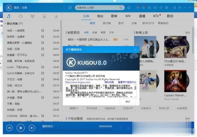The height and width of the screenshot is (137, 197).
Task: Click the playback progress bar in the player
Action: click(x=77, y=130)
